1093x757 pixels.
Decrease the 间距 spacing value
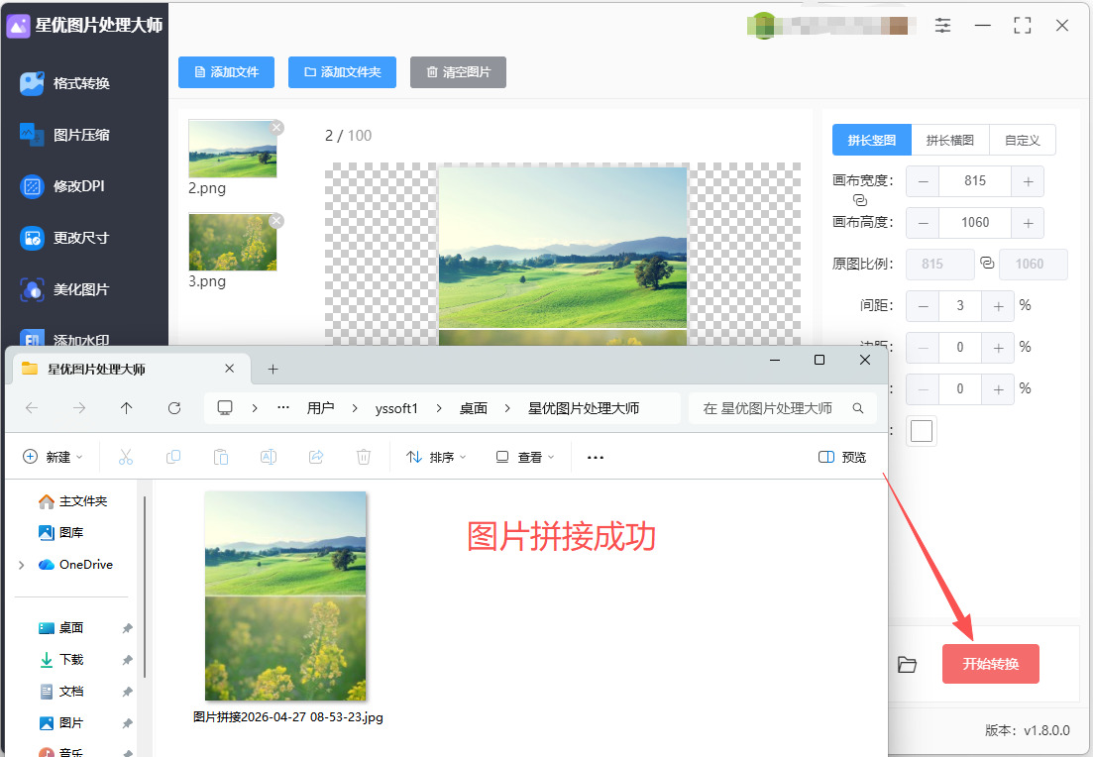pos(923,306)
